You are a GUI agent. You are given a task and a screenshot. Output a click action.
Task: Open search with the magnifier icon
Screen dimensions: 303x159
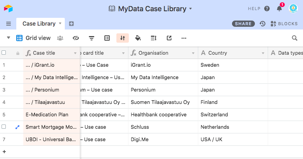pyautogui.click(x=294, y=38)
